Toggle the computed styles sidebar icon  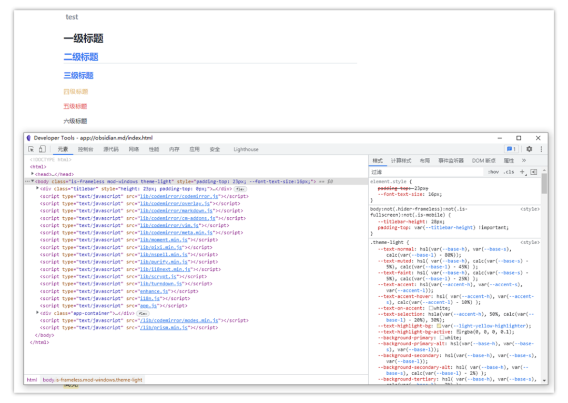click(x=534, y=172)
